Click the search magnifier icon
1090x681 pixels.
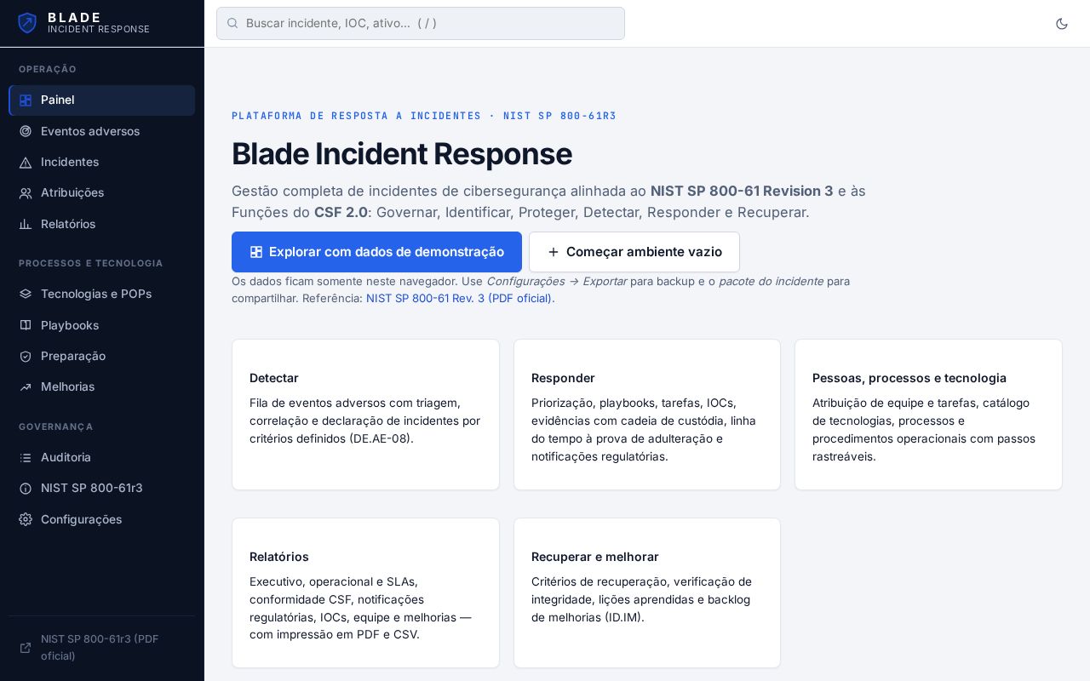(232, 23)
